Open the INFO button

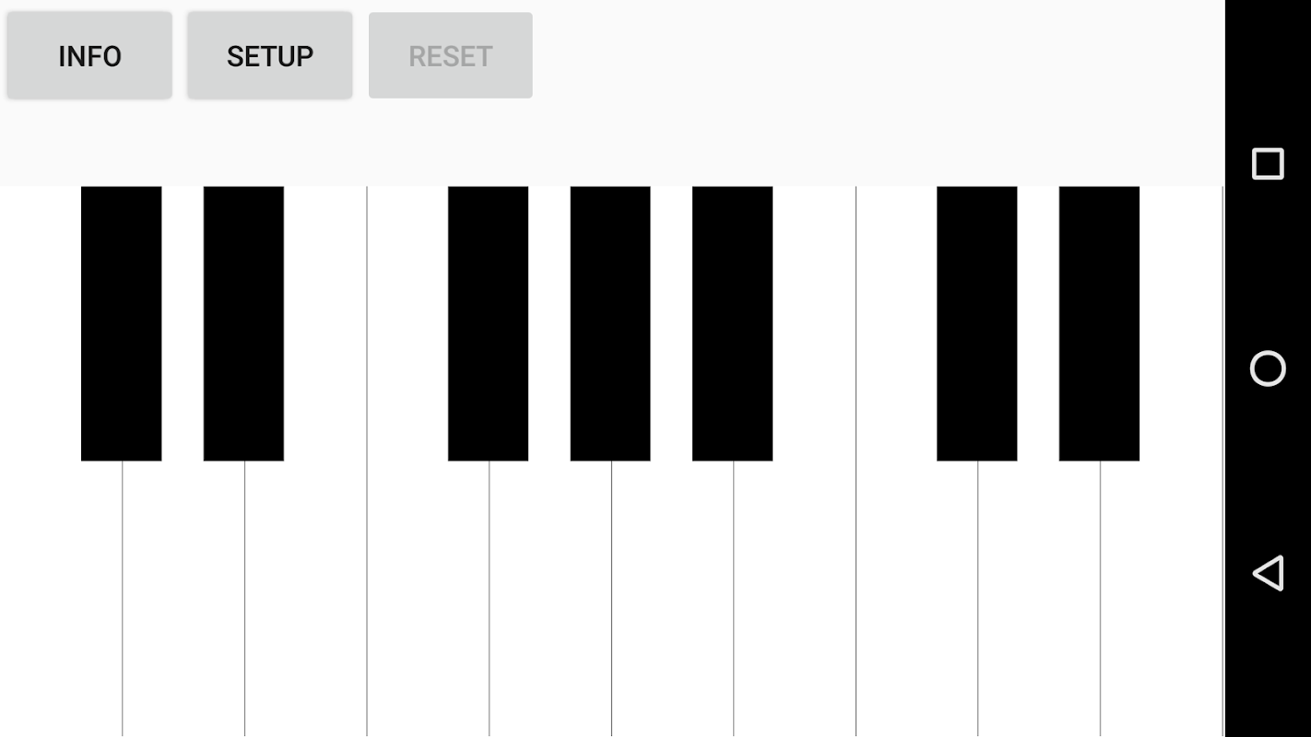89,56
